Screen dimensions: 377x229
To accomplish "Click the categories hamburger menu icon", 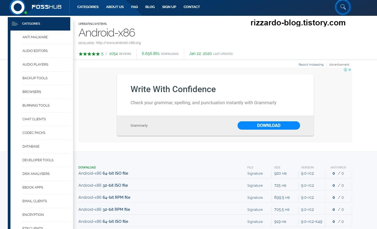I will tap(15, 24).
